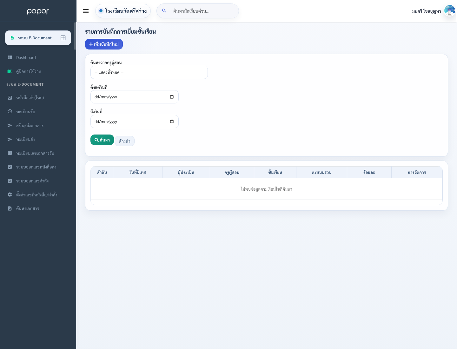Click the เพิ่มบันทึกใหม่ button
The width and height of the screenshot is (457, 349).
click(104, 44)
